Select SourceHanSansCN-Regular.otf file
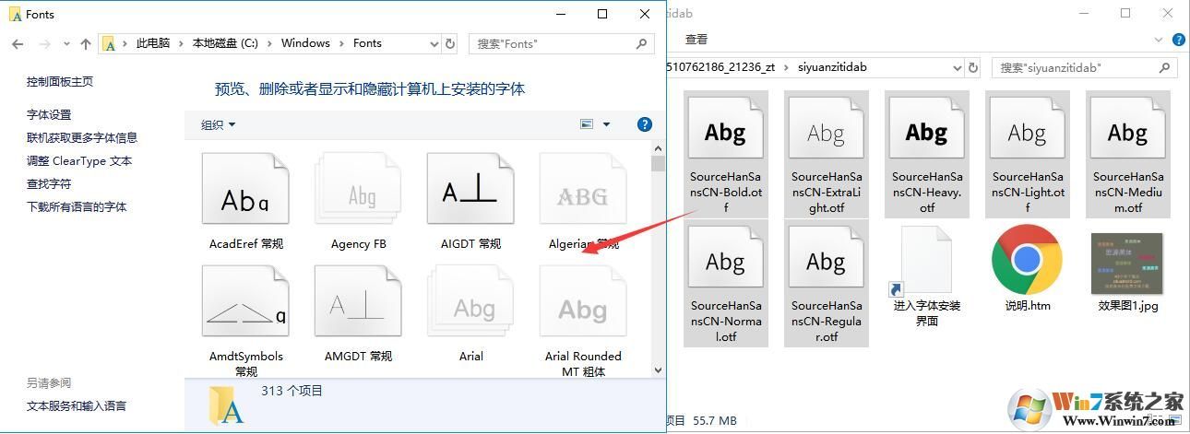1190x434 pixels. click(x=826, y=283)
